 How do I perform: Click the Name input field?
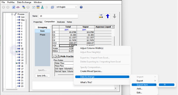click(58, 16)
